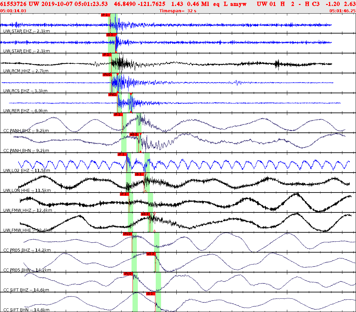Click the event ID 61553726 in the header
356x312 pixels.
pyautogui.click(x=13, y=4)
